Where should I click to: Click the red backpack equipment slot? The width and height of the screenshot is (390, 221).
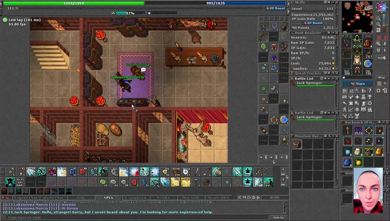click(368, 43)
